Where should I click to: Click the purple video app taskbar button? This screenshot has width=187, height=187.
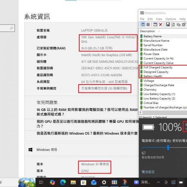point(142,183)
